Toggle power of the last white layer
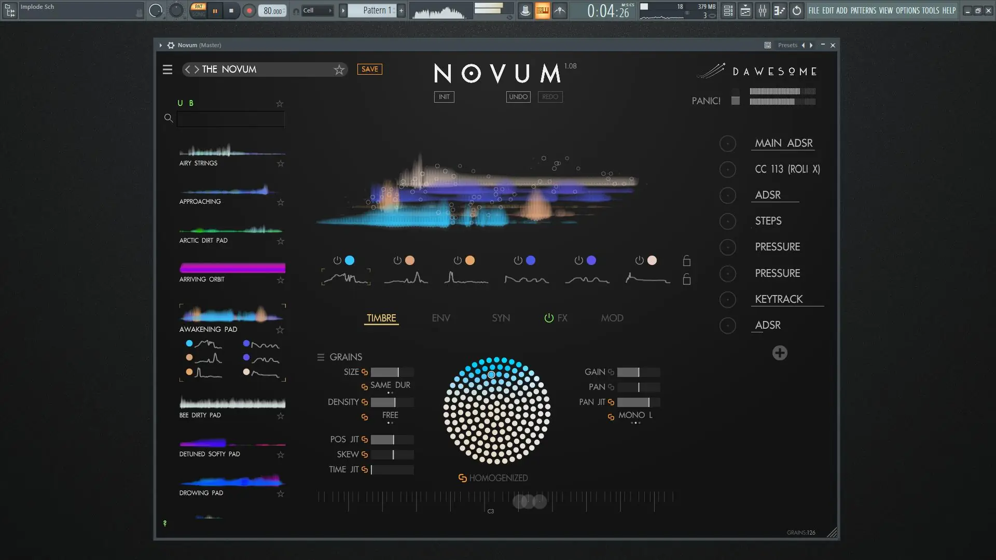Screen dimensions: 996x560 (639, 260)
